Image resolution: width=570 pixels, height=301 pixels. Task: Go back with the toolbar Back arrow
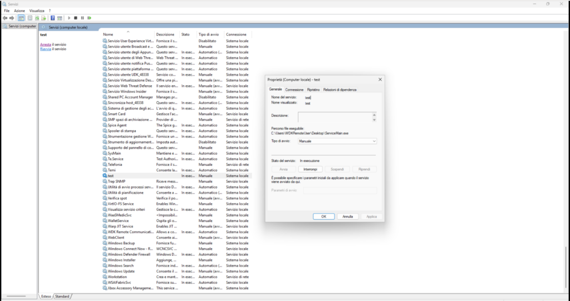coord(4,18)
